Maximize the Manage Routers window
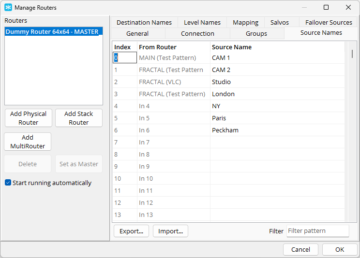The height and width of the screenshot is (258, 360). tap(326, 7)
